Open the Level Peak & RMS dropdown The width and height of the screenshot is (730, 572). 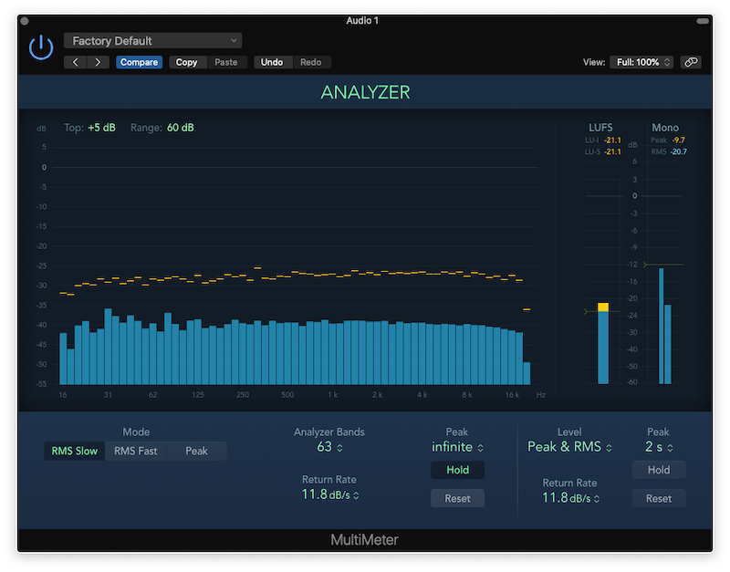click(569, 447)
